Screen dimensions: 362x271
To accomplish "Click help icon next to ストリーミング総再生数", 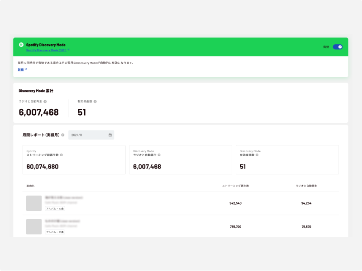I will (62, 155).
